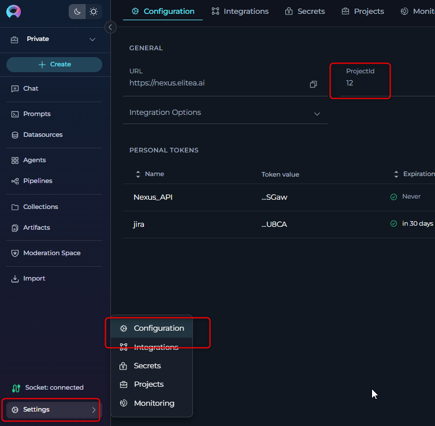
Task: Select the Nexus_API token row
Action: (x=153, y=197)
